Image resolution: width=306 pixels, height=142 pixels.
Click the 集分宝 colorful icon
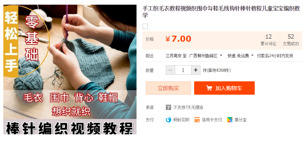point(230,120)
